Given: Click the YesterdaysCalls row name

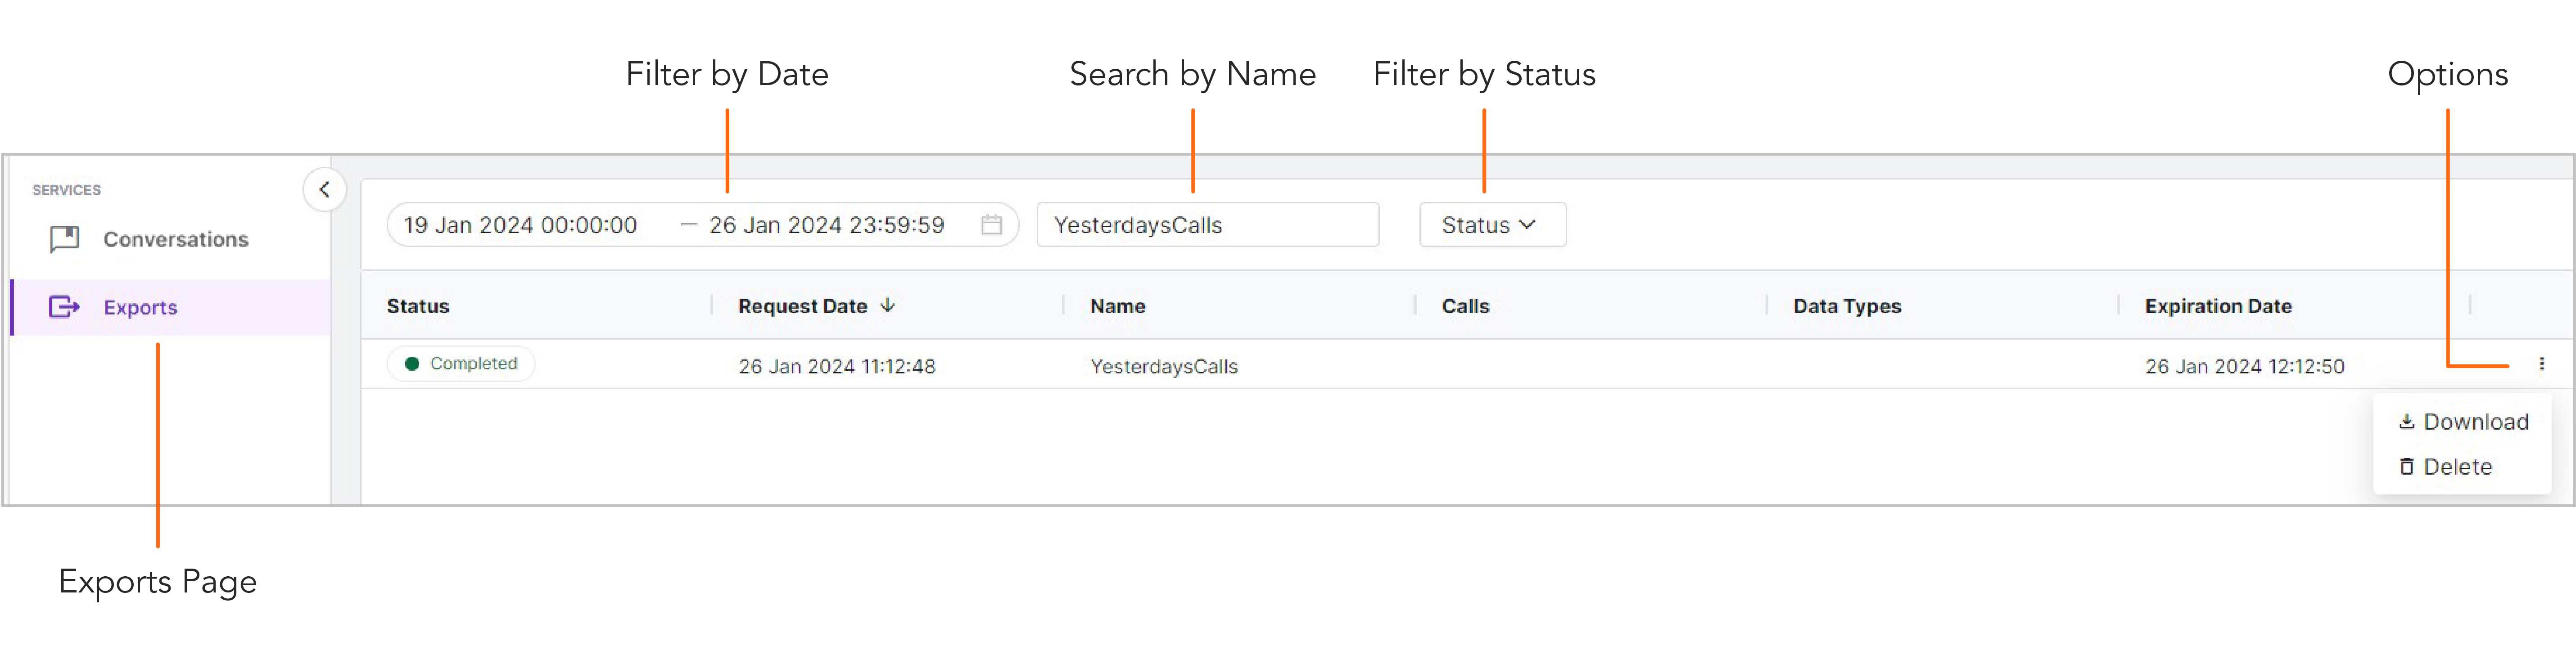Looking at the screenshot, I should [1164, 366].
